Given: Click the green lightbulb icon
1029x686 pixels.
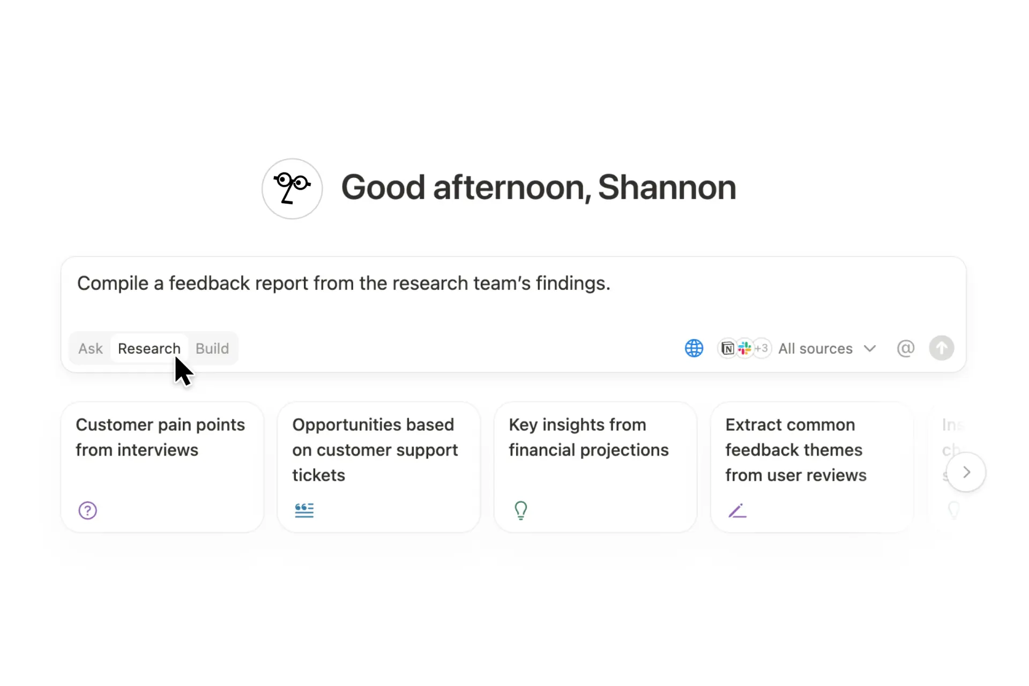Looking at the screenshot, I should [521, 510].
